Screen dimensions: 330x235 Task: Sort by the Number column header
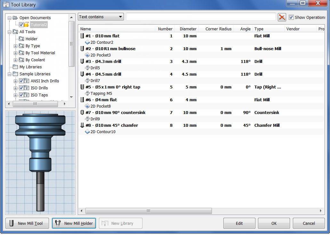point(165,29)
